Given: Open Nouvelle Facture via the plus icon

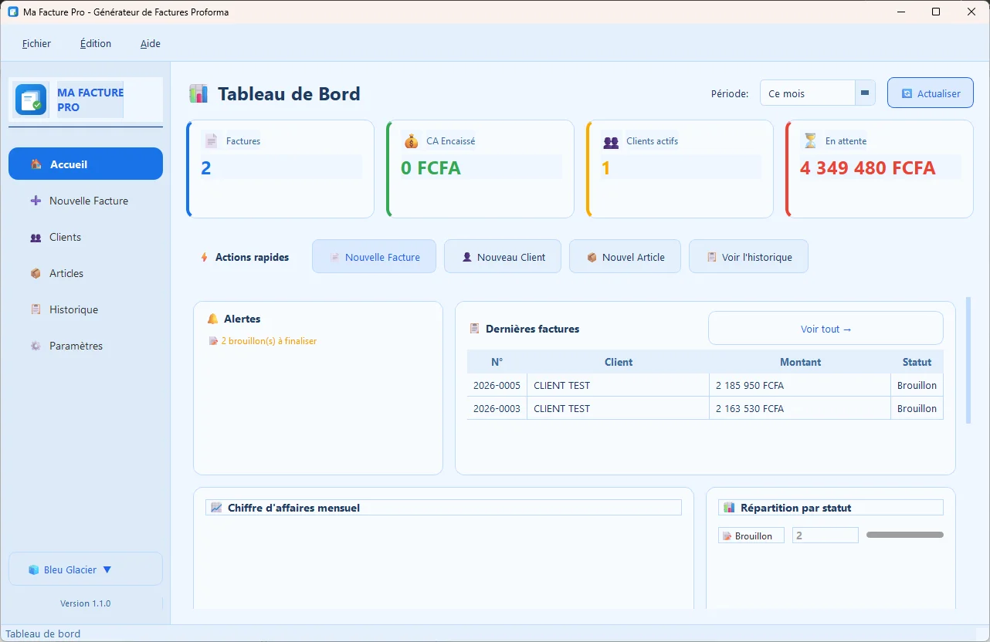Looking at the screenshot, I should tap(34, 200).
